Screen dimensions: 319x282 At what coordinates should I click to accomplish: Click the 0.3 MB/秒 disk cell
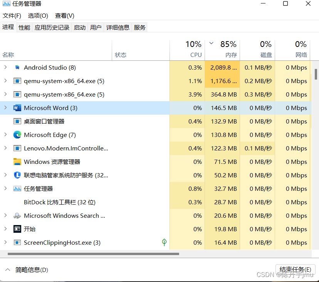pos(257,95)
